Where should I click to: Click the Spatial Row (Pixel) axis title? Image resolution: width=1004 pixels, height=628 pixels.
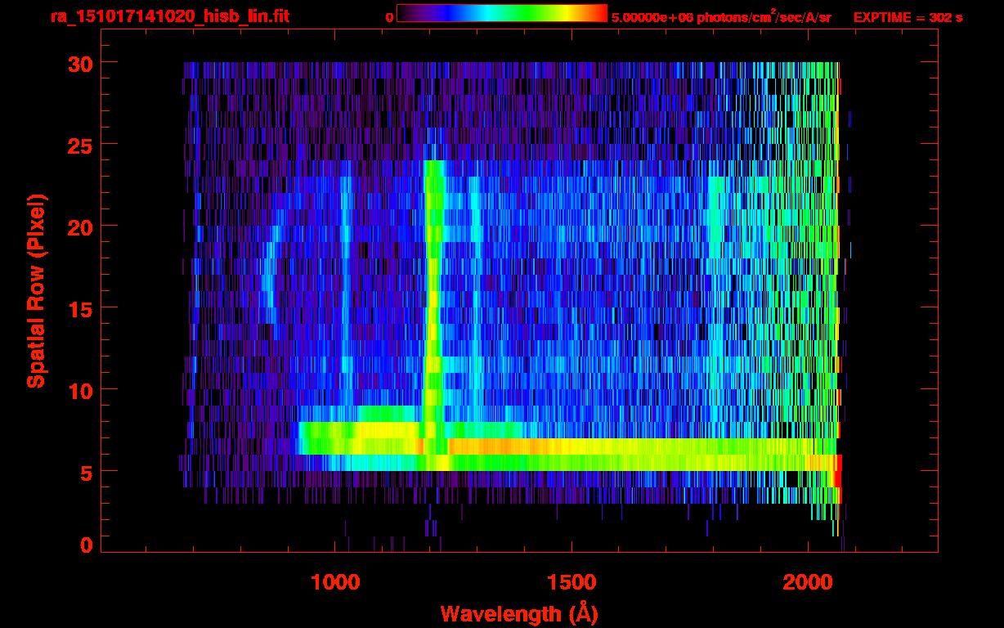[36, 290]
